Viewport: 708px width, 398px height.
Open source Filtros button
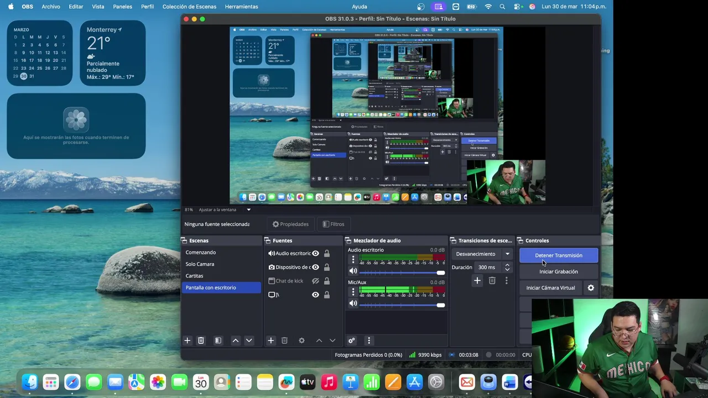tap(334, 224)
